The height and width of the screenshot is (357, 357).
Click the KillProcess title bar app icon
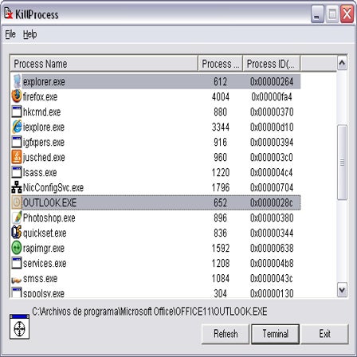click(9, 14)
